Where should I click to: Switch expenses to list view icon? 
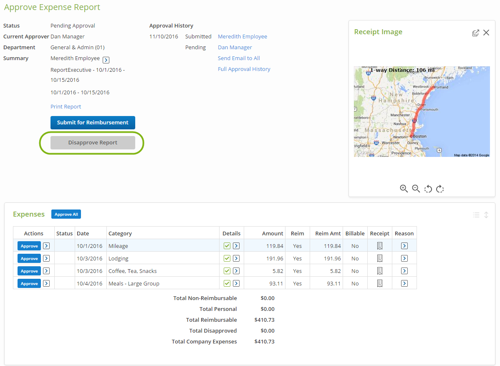476,215
